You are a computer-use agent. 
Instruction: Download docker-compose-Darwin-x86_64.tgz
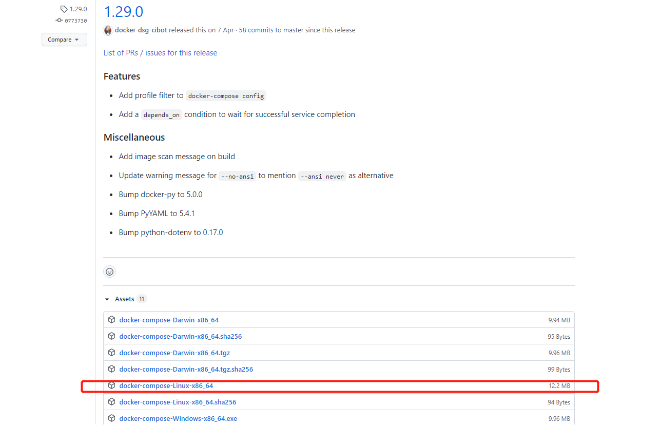pos(174,353)
